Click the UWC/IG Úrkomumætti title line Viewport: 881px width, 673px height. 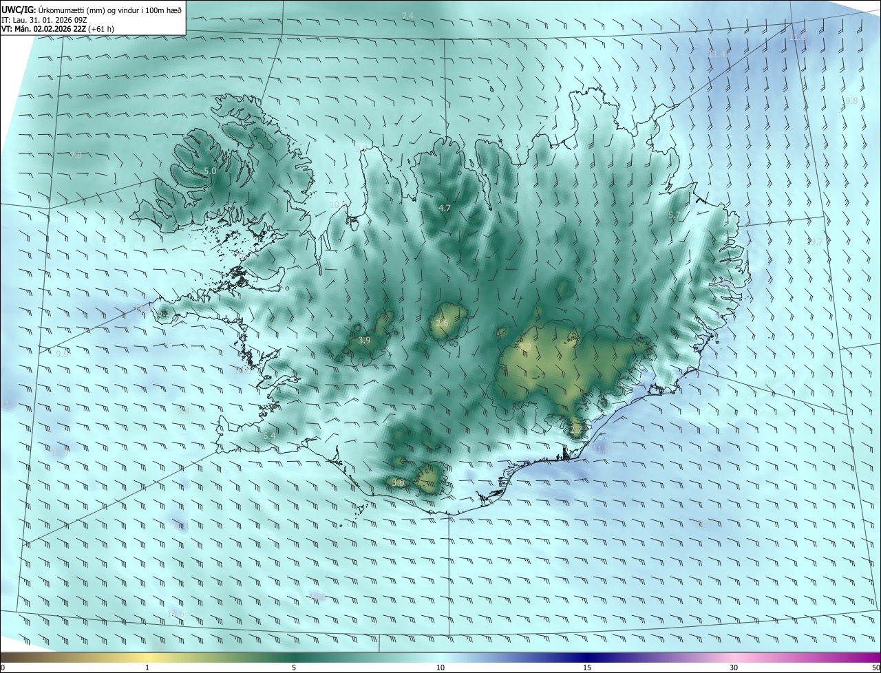[92, 9]
